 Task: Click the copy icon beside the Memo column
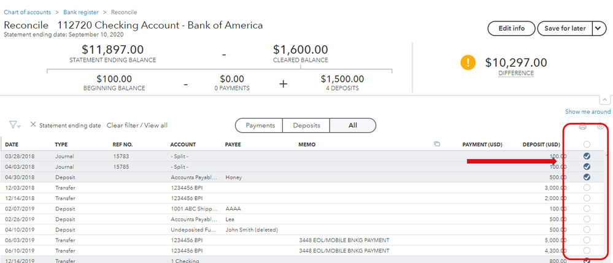[x=437, y=144]
